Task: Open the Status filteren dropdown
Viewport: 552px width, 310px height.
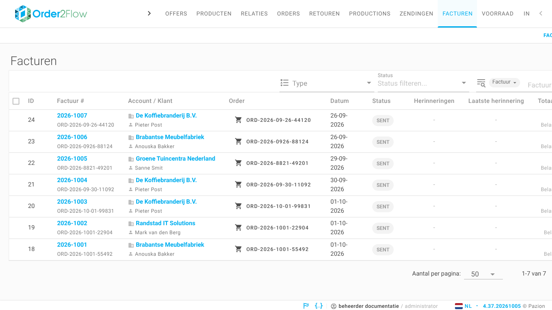Action: (x=423, y=83)
